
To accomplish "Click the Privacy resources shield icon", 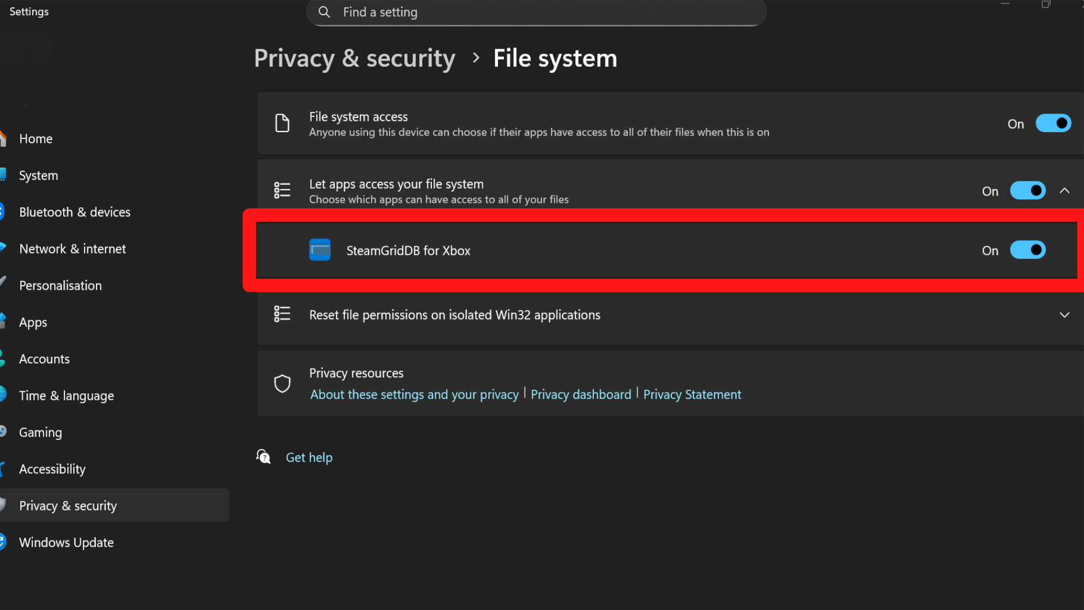I will [x=282, y=383].
